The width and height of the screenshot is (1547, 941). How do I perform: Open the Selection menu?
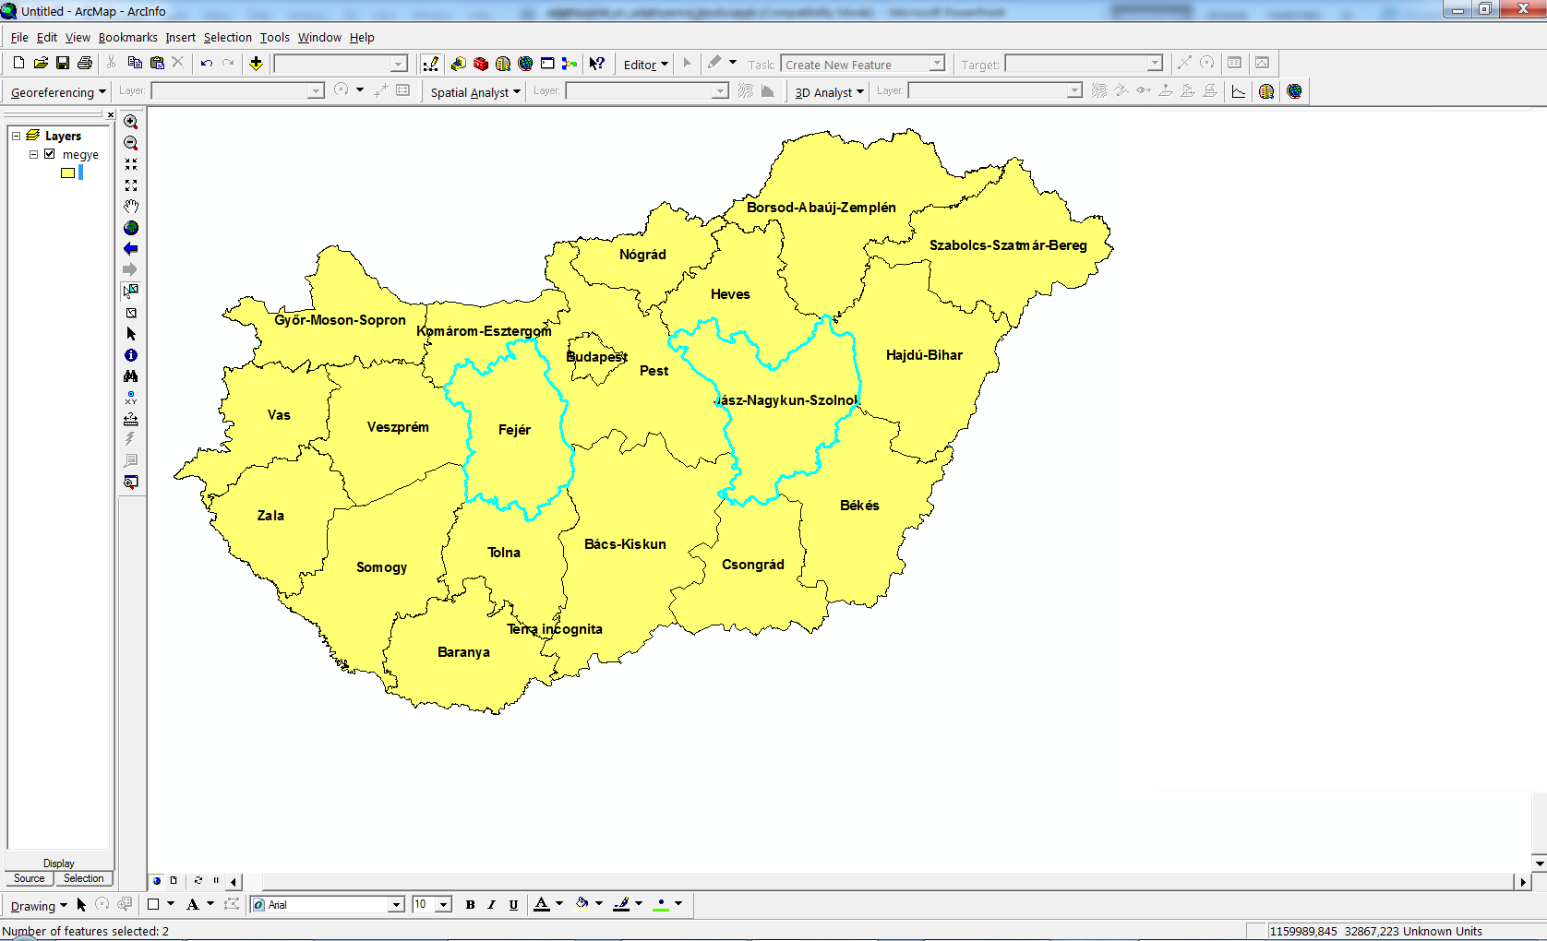coord(227,37)
